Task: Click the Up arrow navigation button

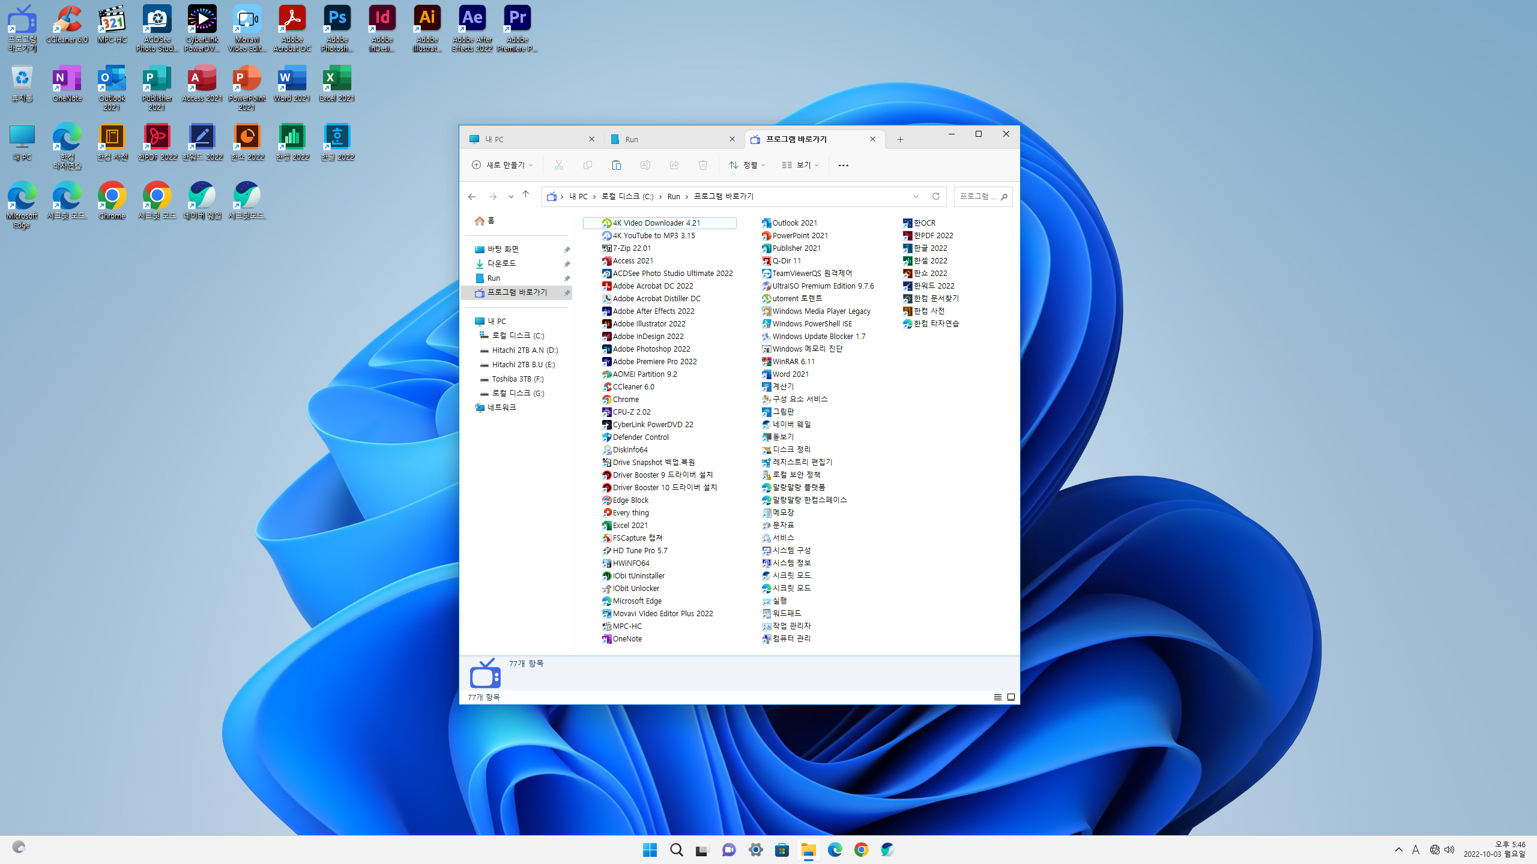Action: click(525, 194)
